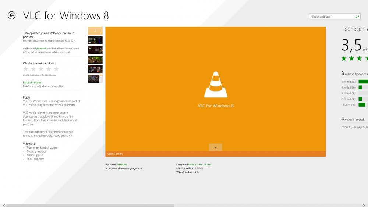Click the 'Music playback' feature line
The width and height of the screenshot is (368, 207).
[36, 151]
